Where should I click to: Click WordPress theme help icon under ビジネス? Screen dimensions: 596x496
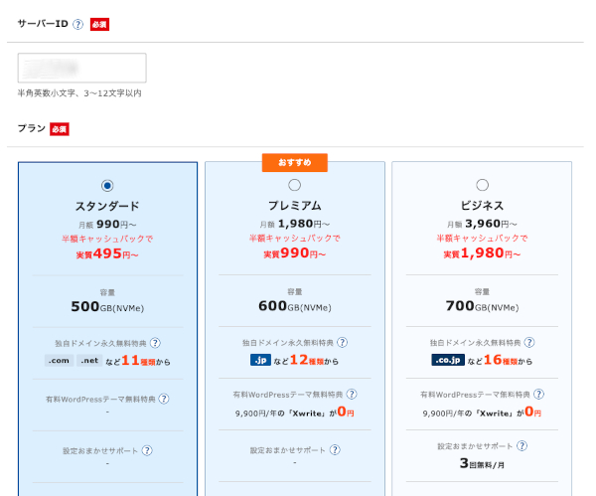point(539,394)
